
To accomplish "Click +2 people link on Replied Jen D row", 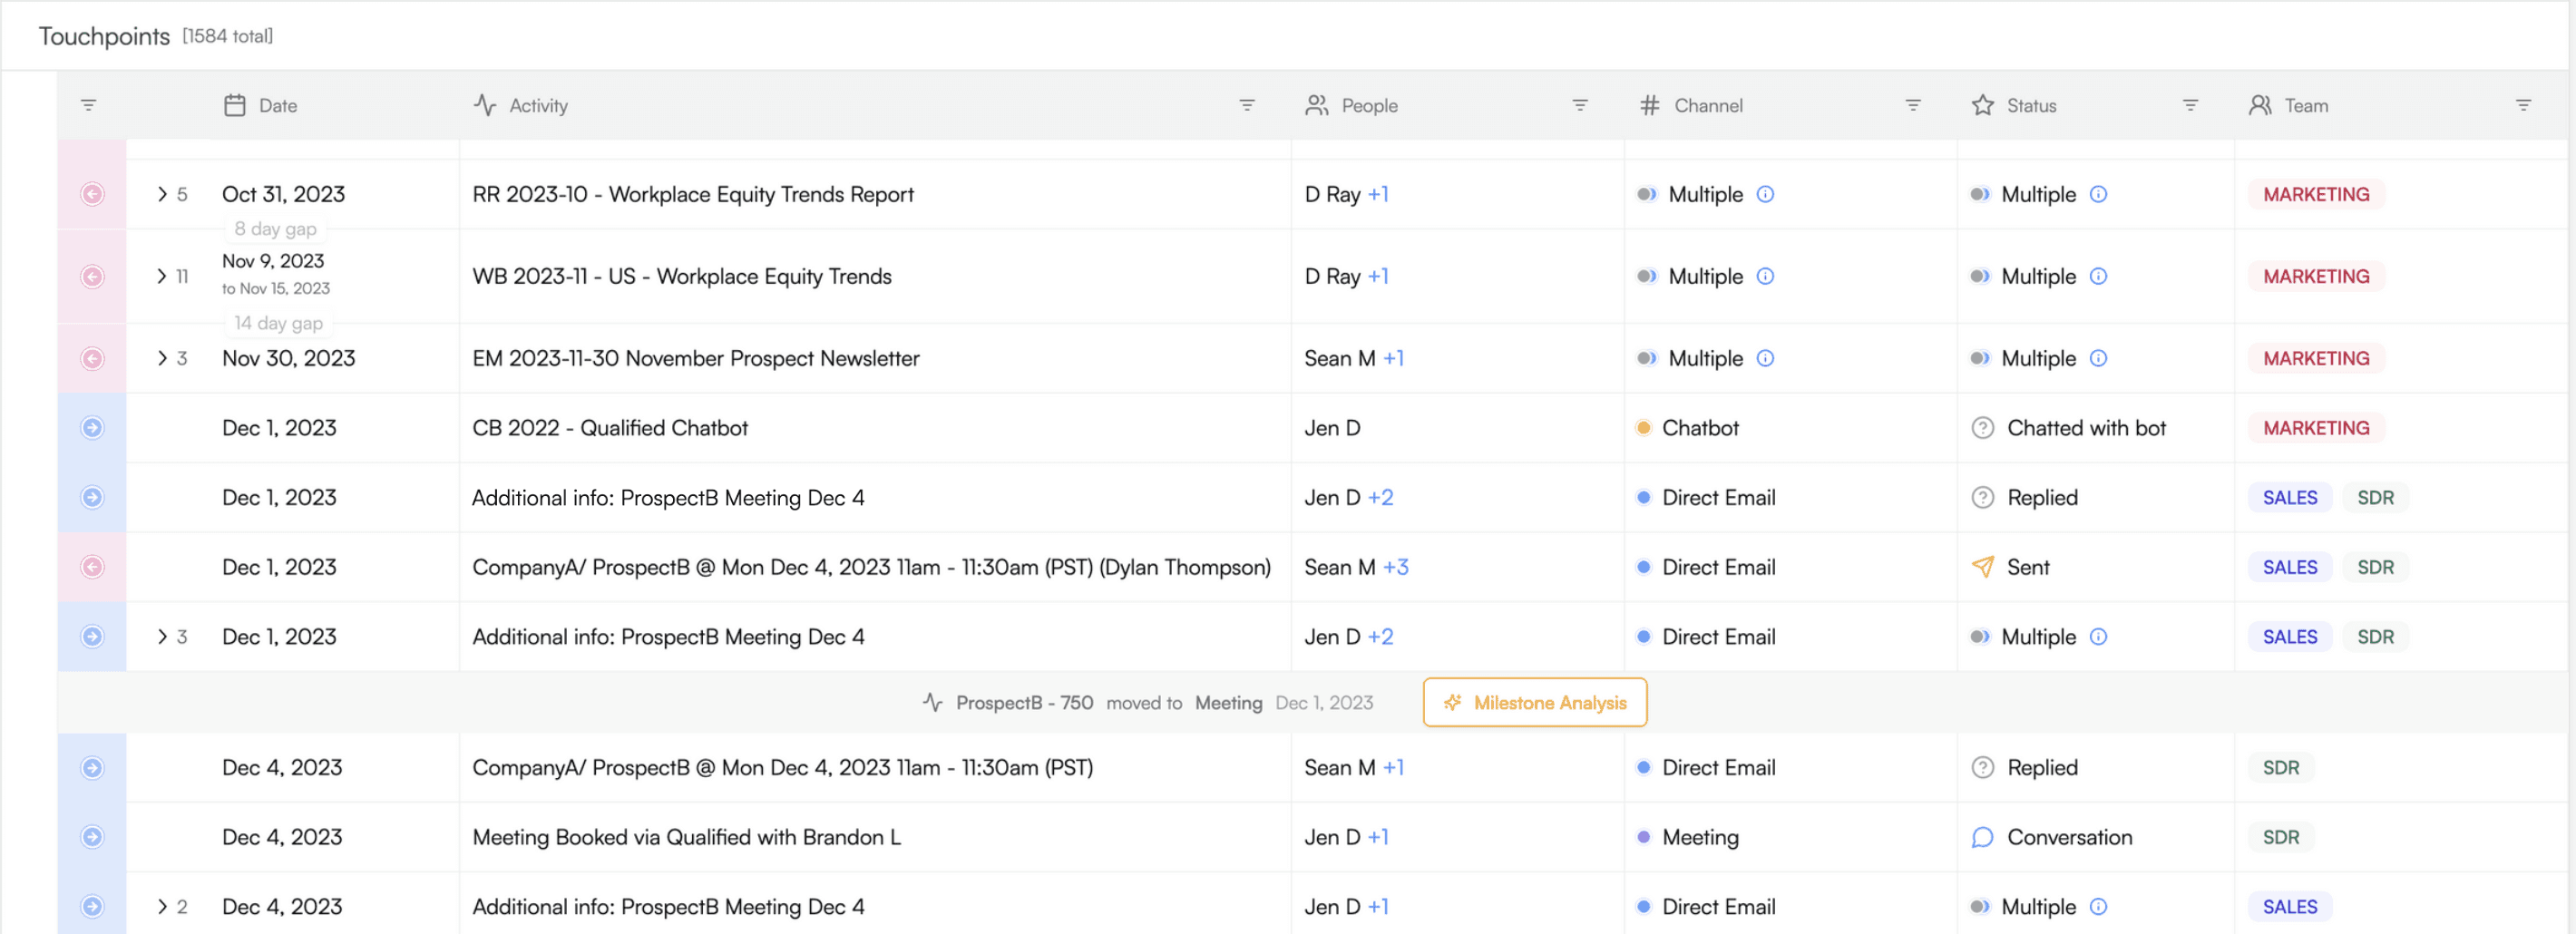I will (1380, 497).
